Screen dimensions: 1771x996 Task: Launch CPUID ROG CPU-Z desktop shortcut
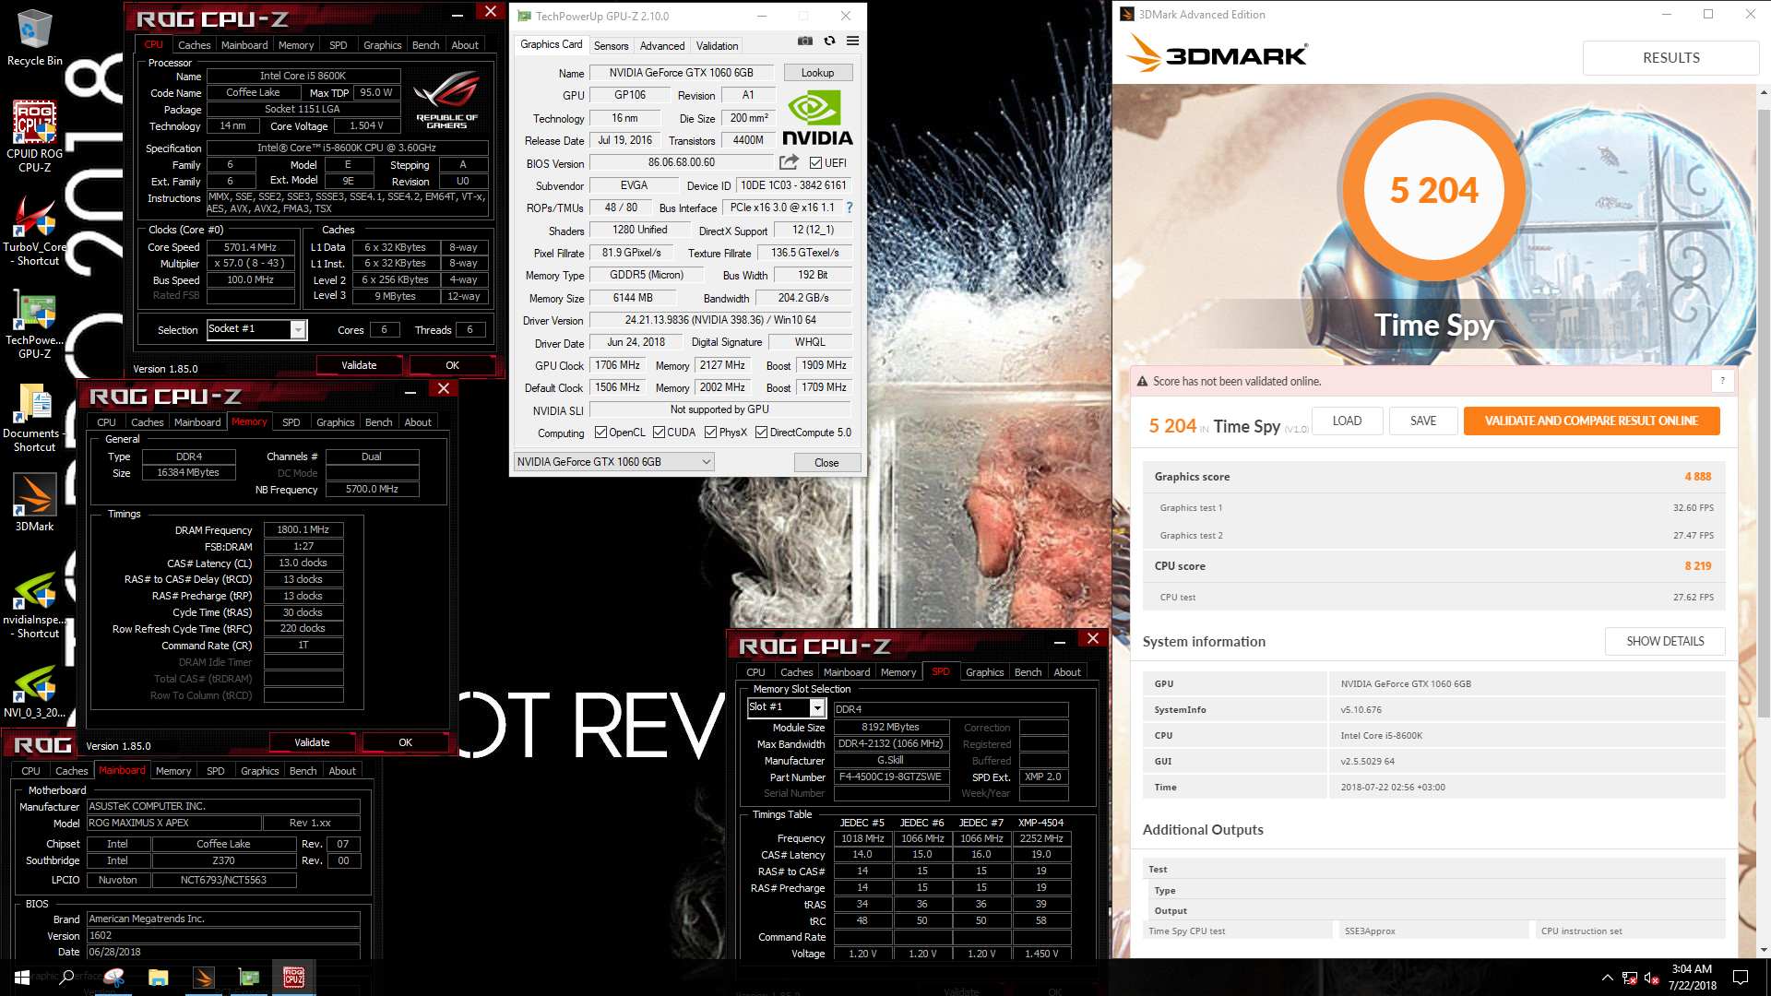(x=34, y=136)
